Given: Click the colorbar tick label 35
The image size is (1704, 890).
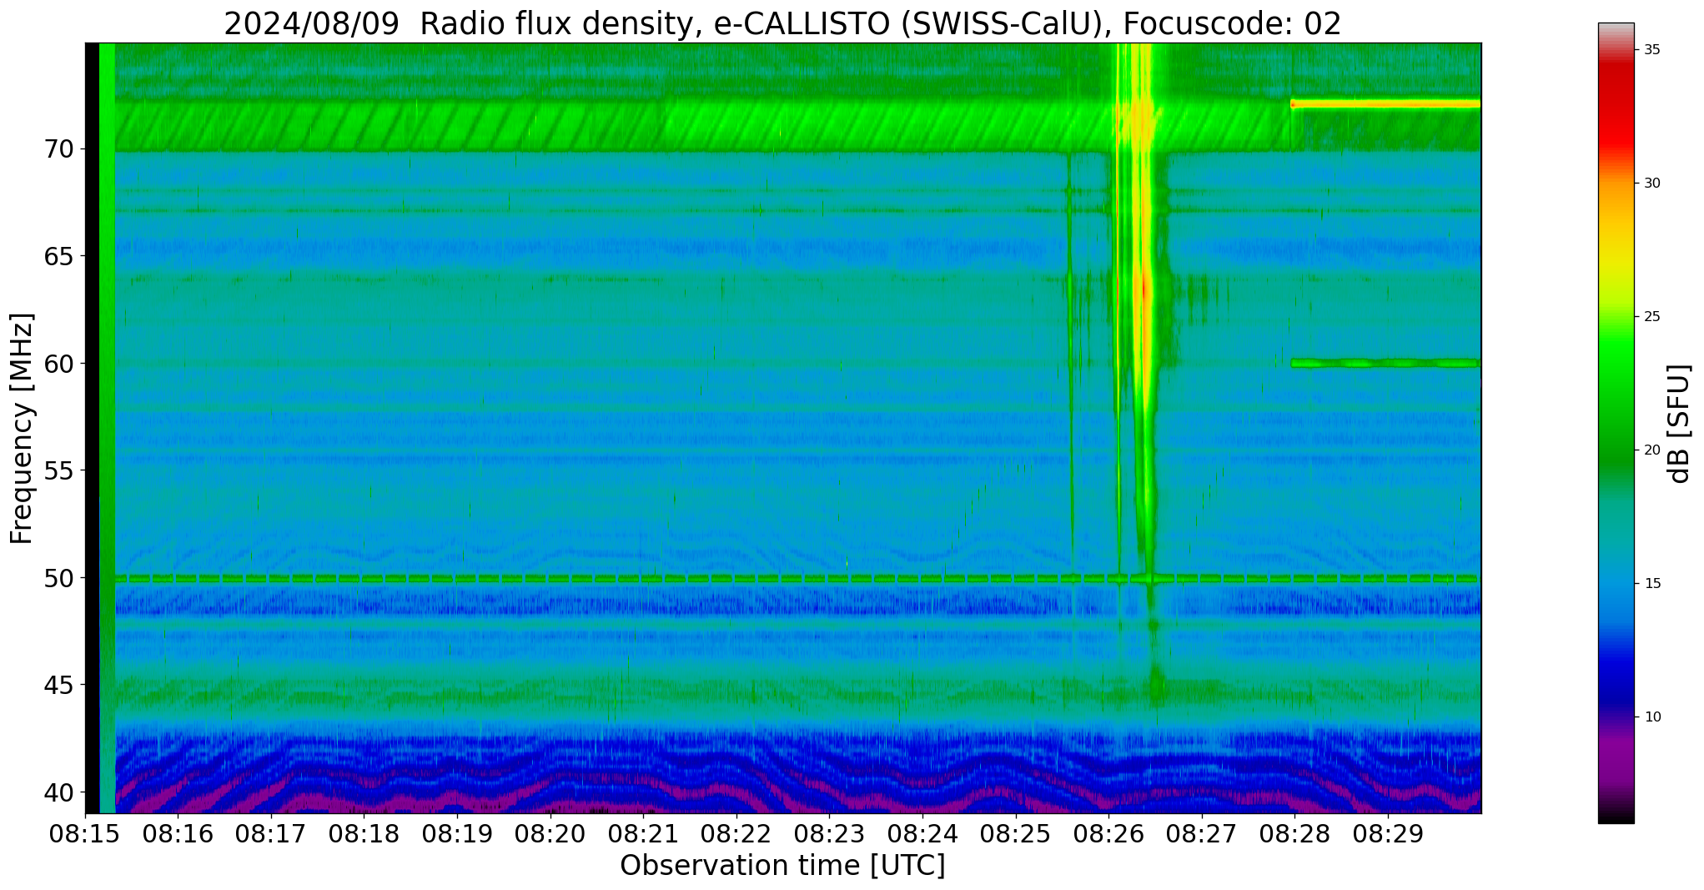Looking at the screenshot, I should tap(1652, 50).
